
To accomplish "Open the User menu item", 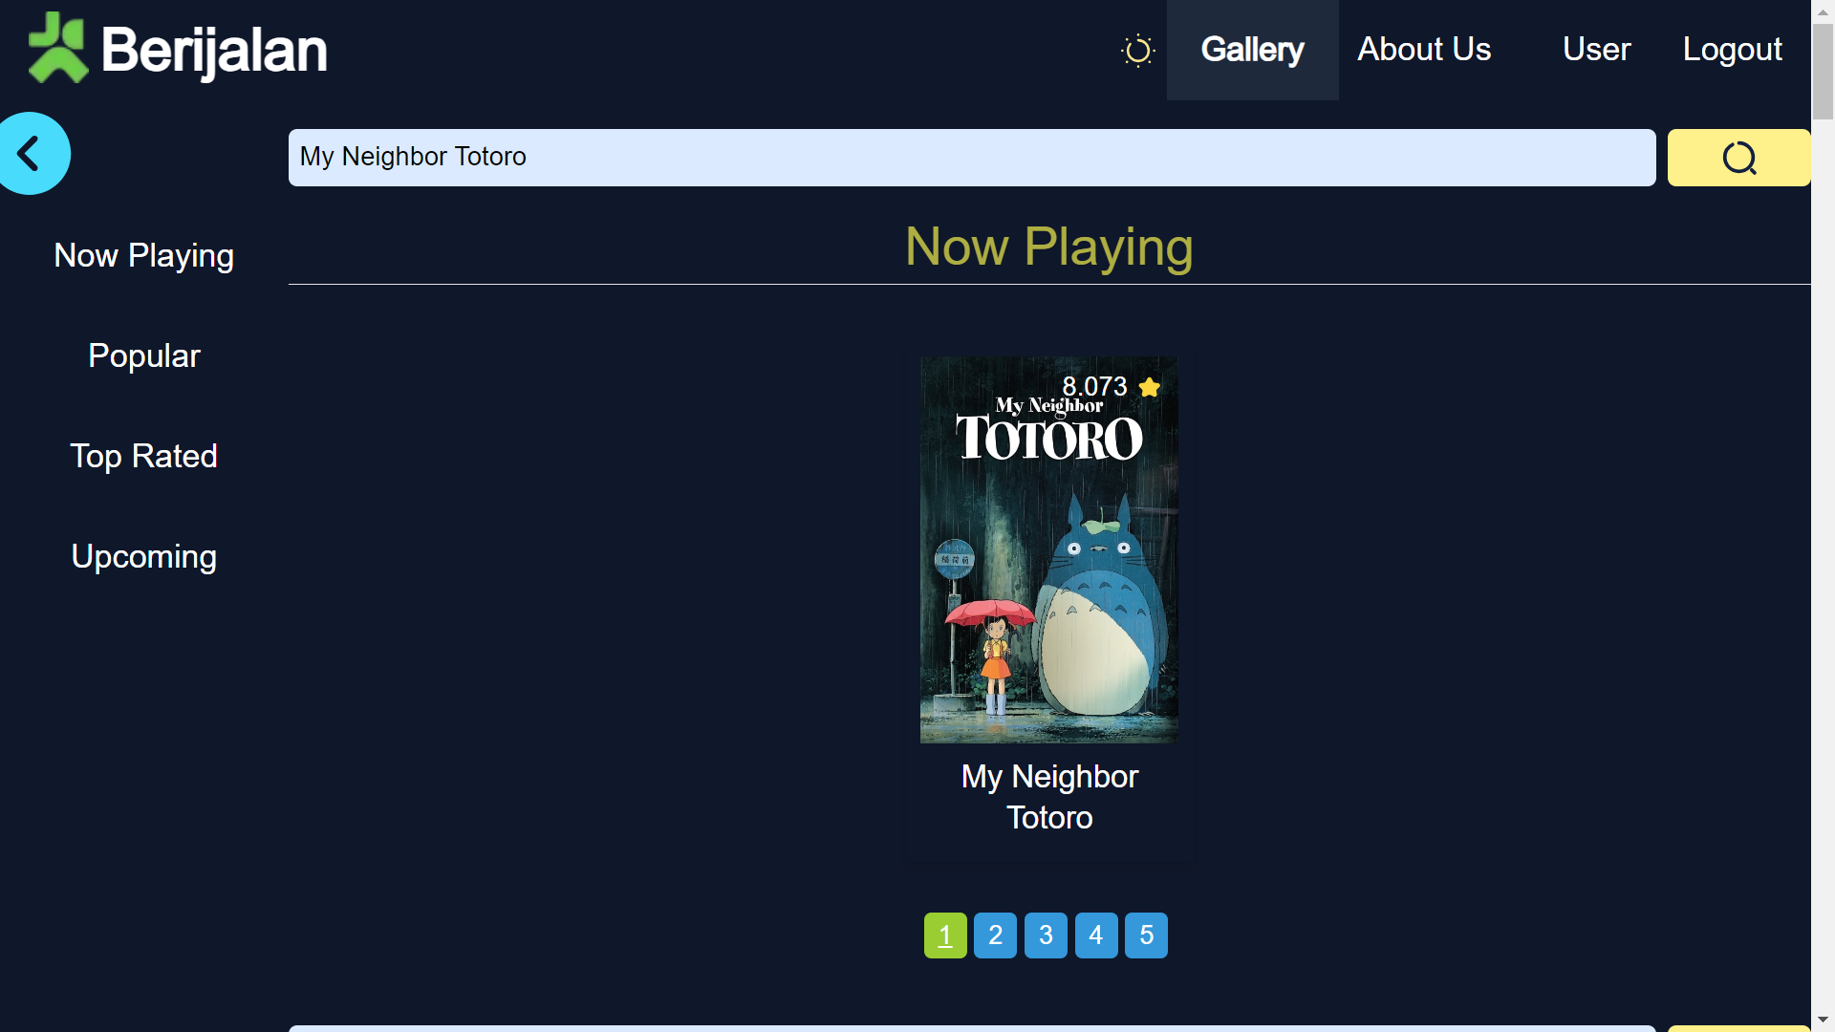I will pos(1596,50).
